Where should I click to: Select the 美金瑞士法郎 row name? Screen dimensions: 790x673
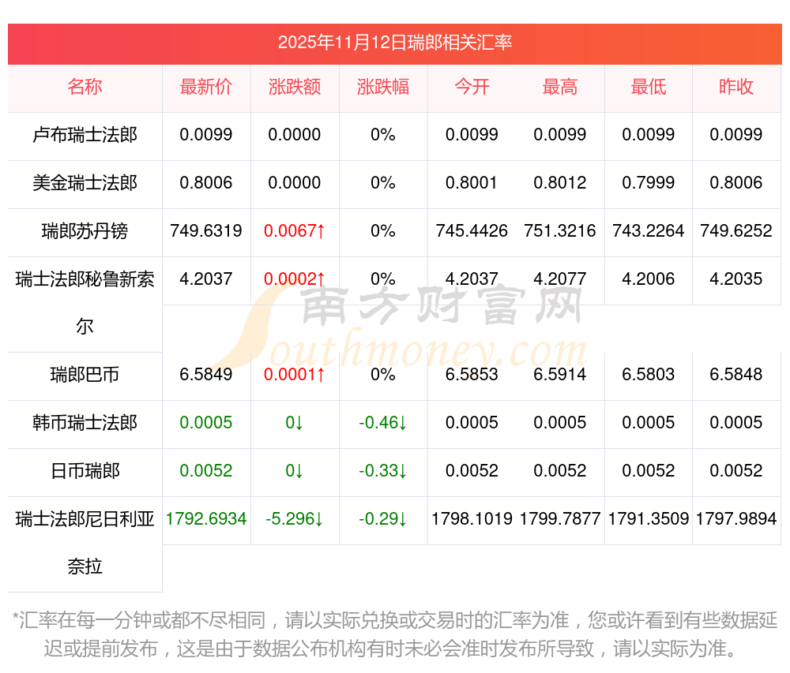pyautogui.click(x=85, y=183)
